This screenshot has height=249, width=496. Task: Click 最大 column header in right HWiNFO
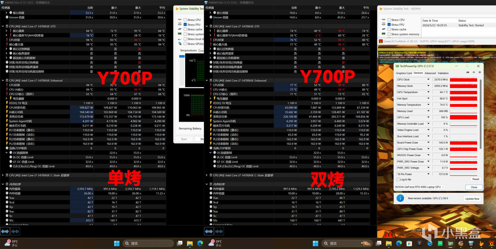[x=341, y=8]
